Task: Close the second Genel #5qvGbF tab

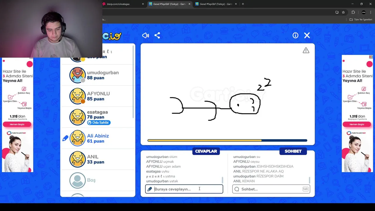Action: 236,4
